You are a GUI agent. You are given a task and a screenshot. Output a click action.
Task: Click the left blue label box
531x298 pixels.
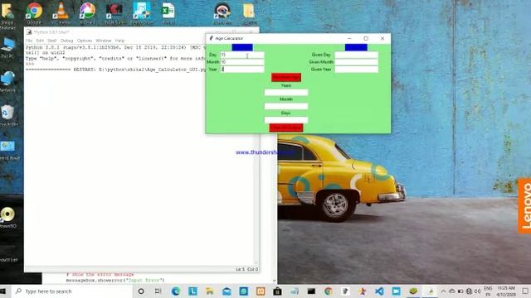tap(242, 47)
